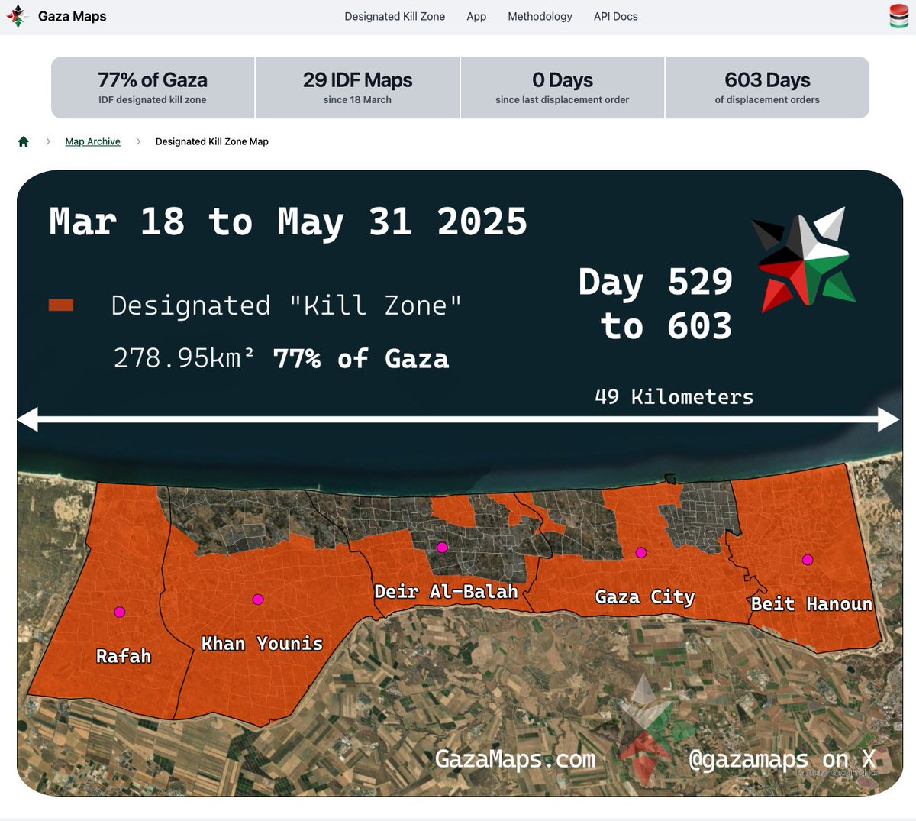
Task: Click the second breadcrumb chevron before the map title
Action: pos(138,141)
